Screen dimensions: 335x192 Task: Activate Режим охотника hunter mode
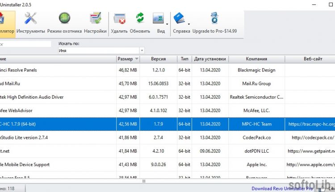[64, 18]
